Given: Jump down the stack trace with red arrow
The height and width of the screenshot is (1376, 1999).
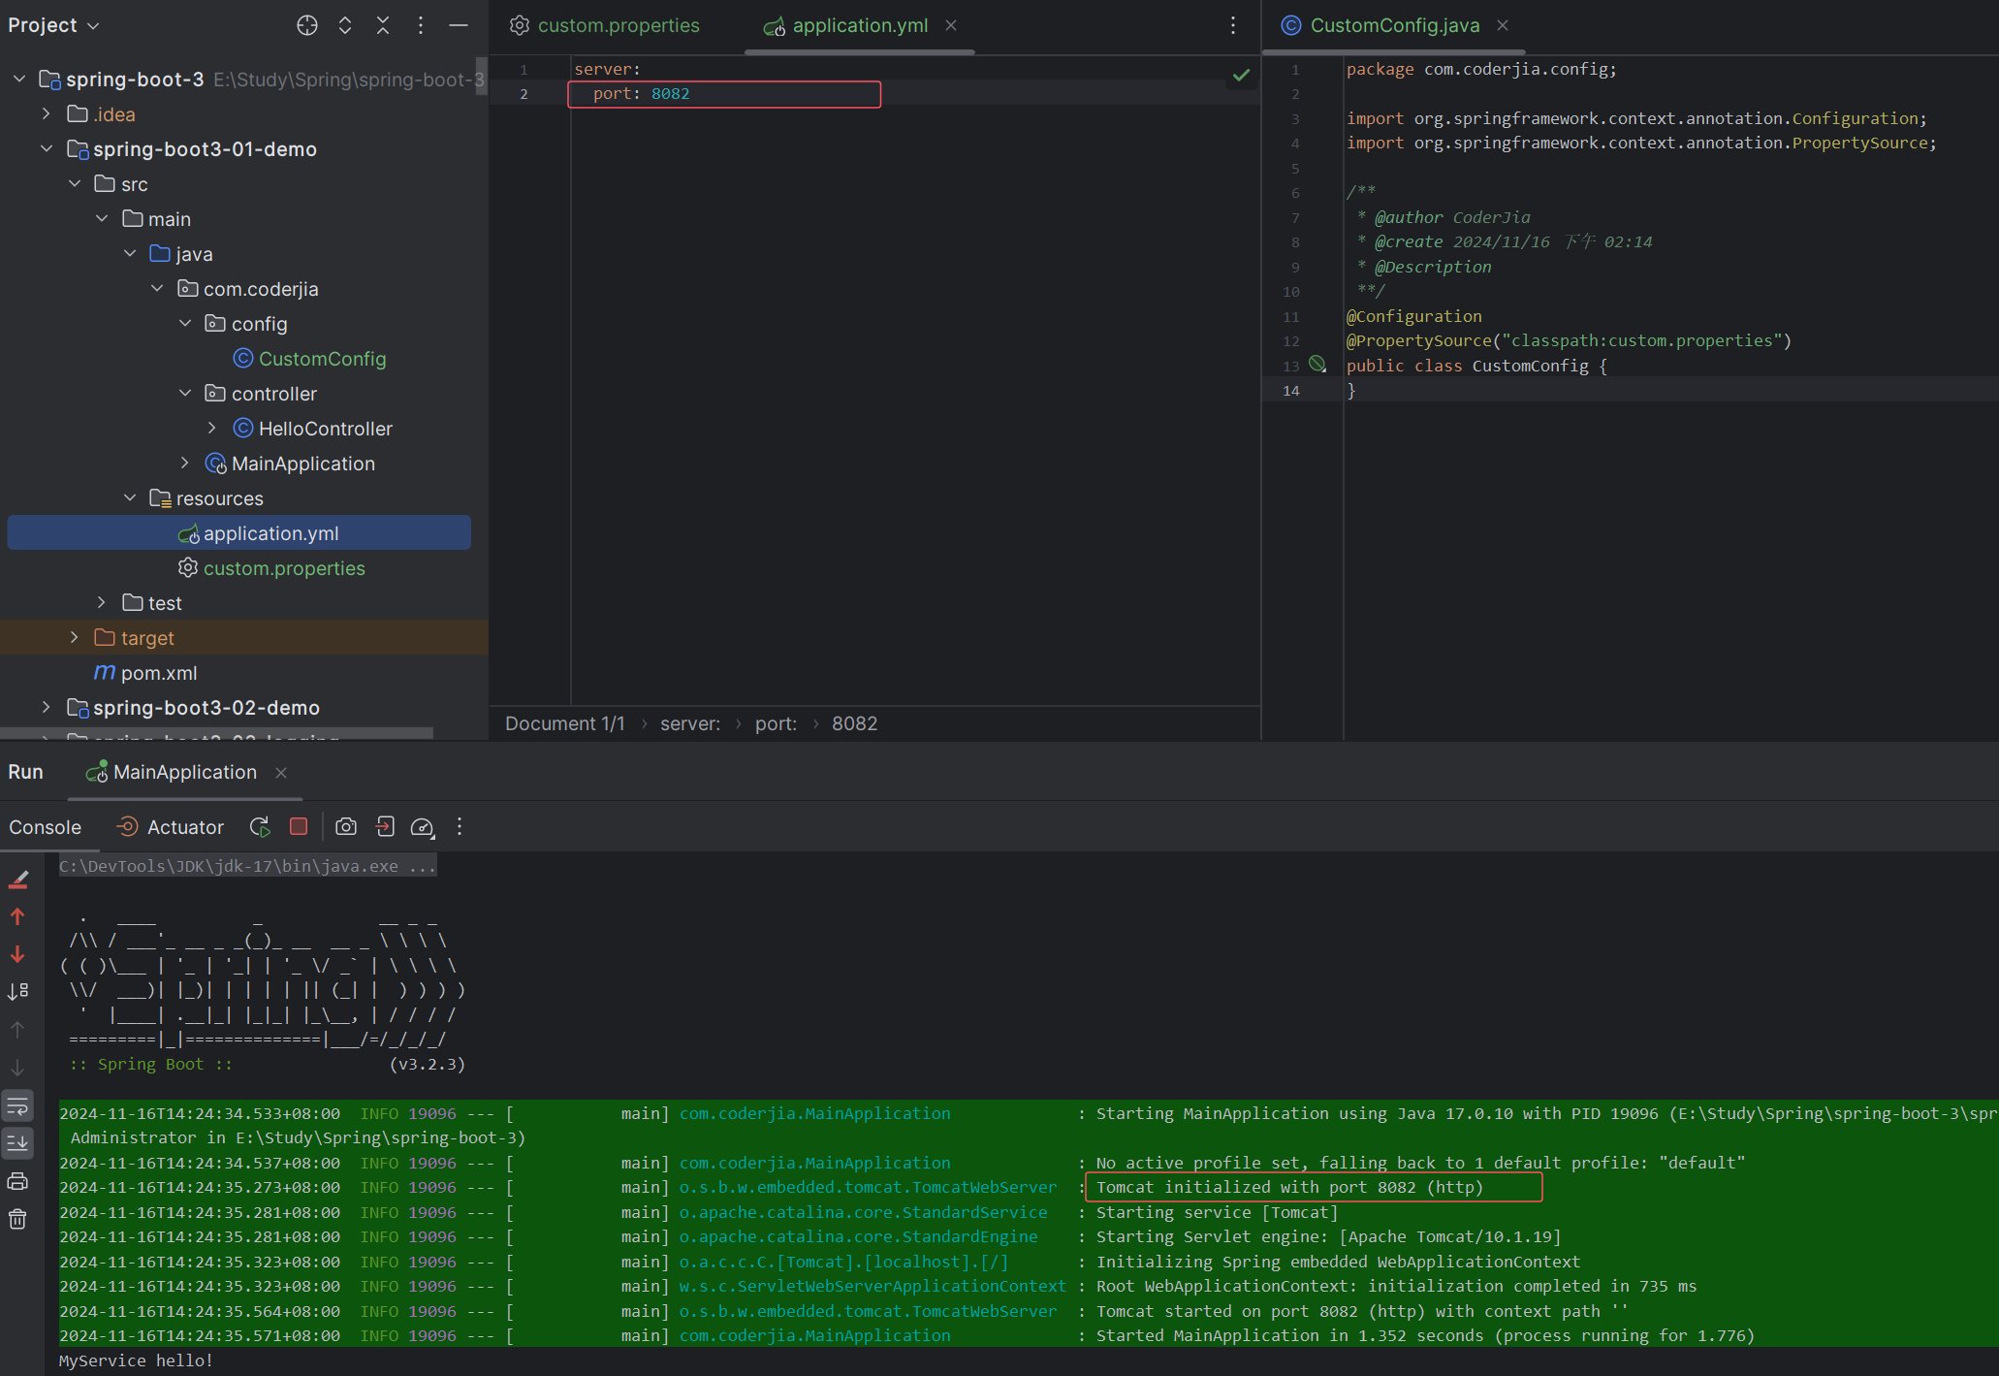Looking at the screenshot, I should 17,954.
